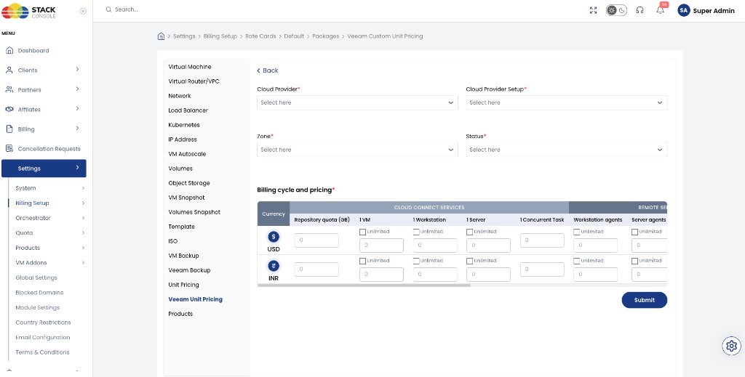
Task: Expand the Partners menu chevron
Action: click(77, 89)
